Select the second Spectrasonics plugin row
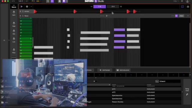This screenshot has width=192, height=108. pos(134,99)
